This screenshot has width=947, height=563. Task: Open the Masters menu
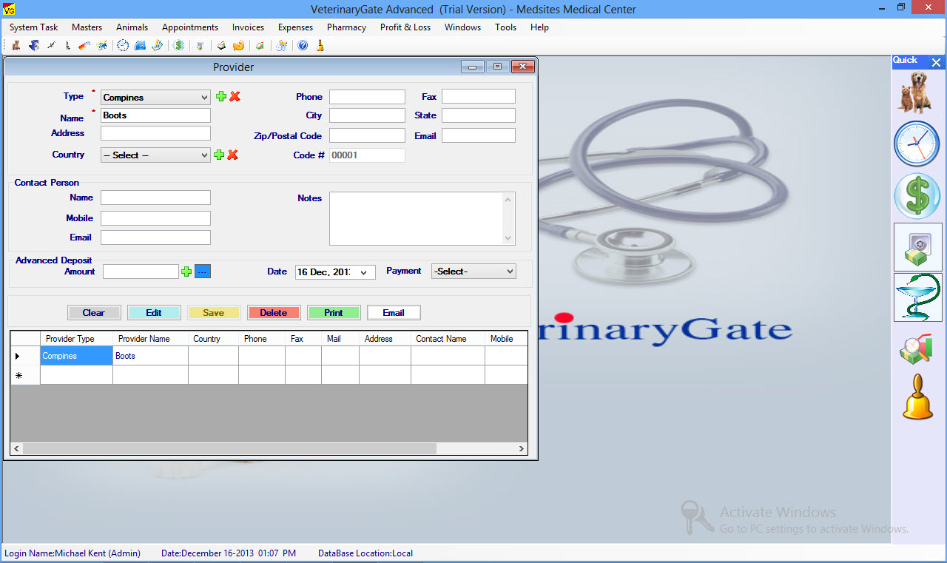[x=87, y=27]
